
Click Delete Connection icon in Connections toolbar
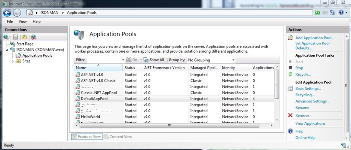coord(34,37)
